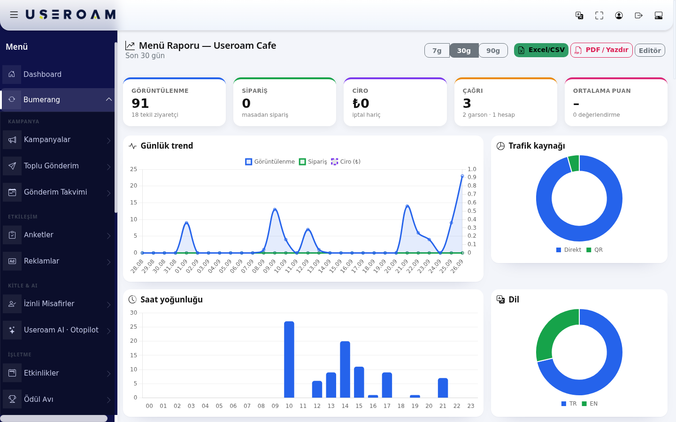Image resolution: width=676 pixels, height=422 pixels.
Task: Click the logout icon in header
Action: click(638, 15)
